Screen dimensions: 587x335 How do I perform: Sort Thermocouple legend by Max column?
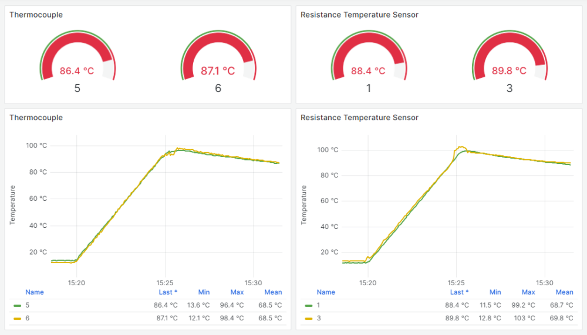click(237, 292)
